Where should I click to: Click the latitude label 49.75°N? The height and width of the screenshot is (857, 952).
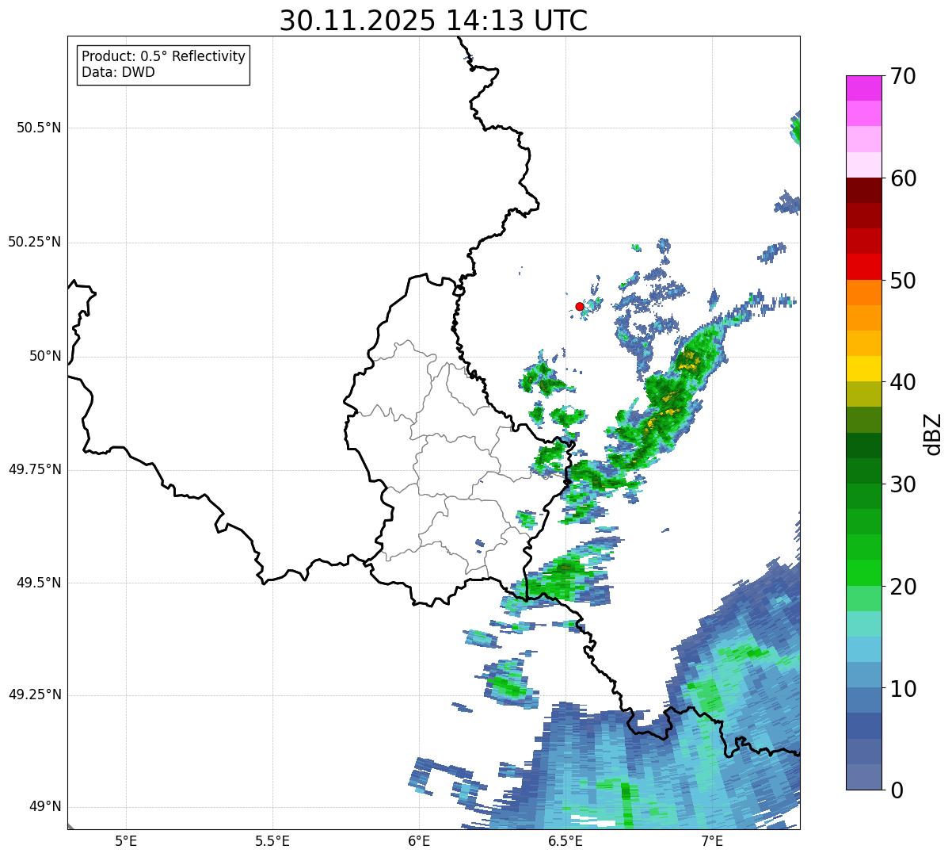[35, 469]
